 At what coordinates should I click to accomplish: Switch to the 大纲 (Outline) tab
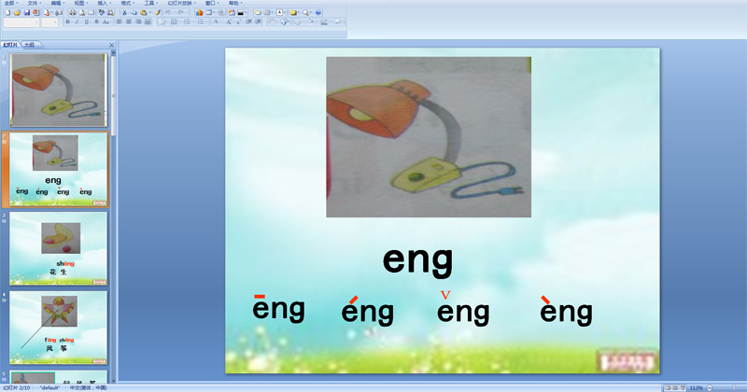30,45
